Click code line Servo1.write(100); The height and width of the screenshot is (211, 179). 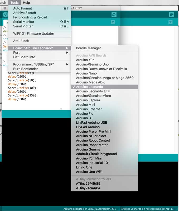[x=23, y=88]
